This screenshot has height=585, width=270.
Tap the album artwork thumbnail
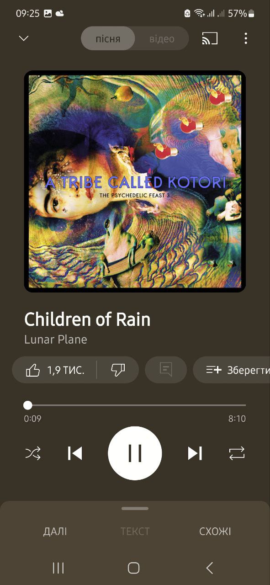click(x=135, y=181)
